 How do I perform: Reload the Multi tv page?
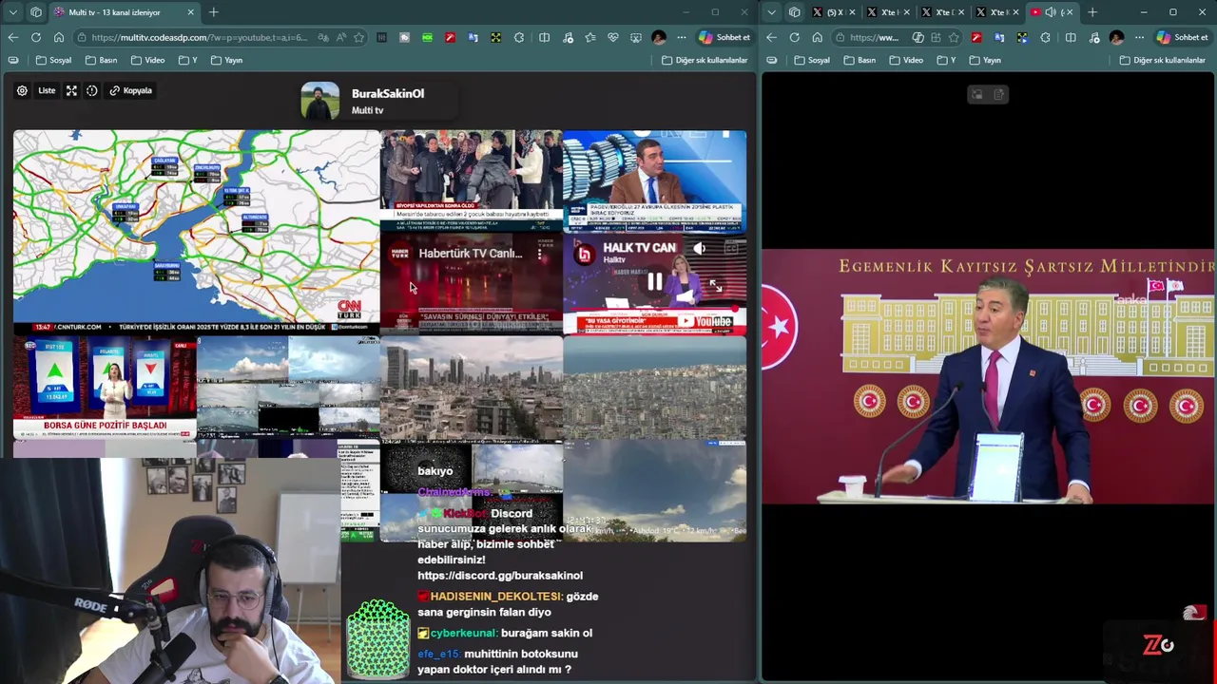click(x=35, y=37)
